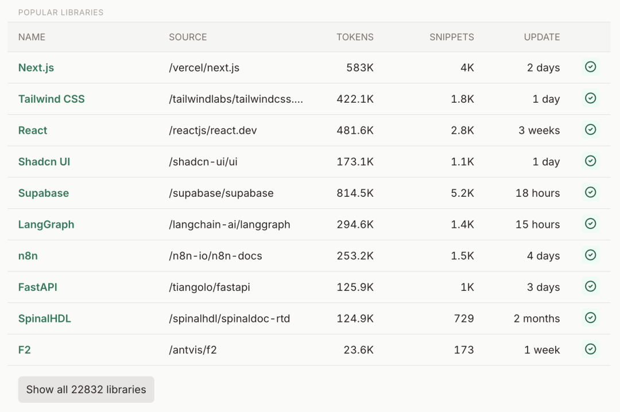Open the Next.js library link
620x412 pixels.
click(36, 68)
